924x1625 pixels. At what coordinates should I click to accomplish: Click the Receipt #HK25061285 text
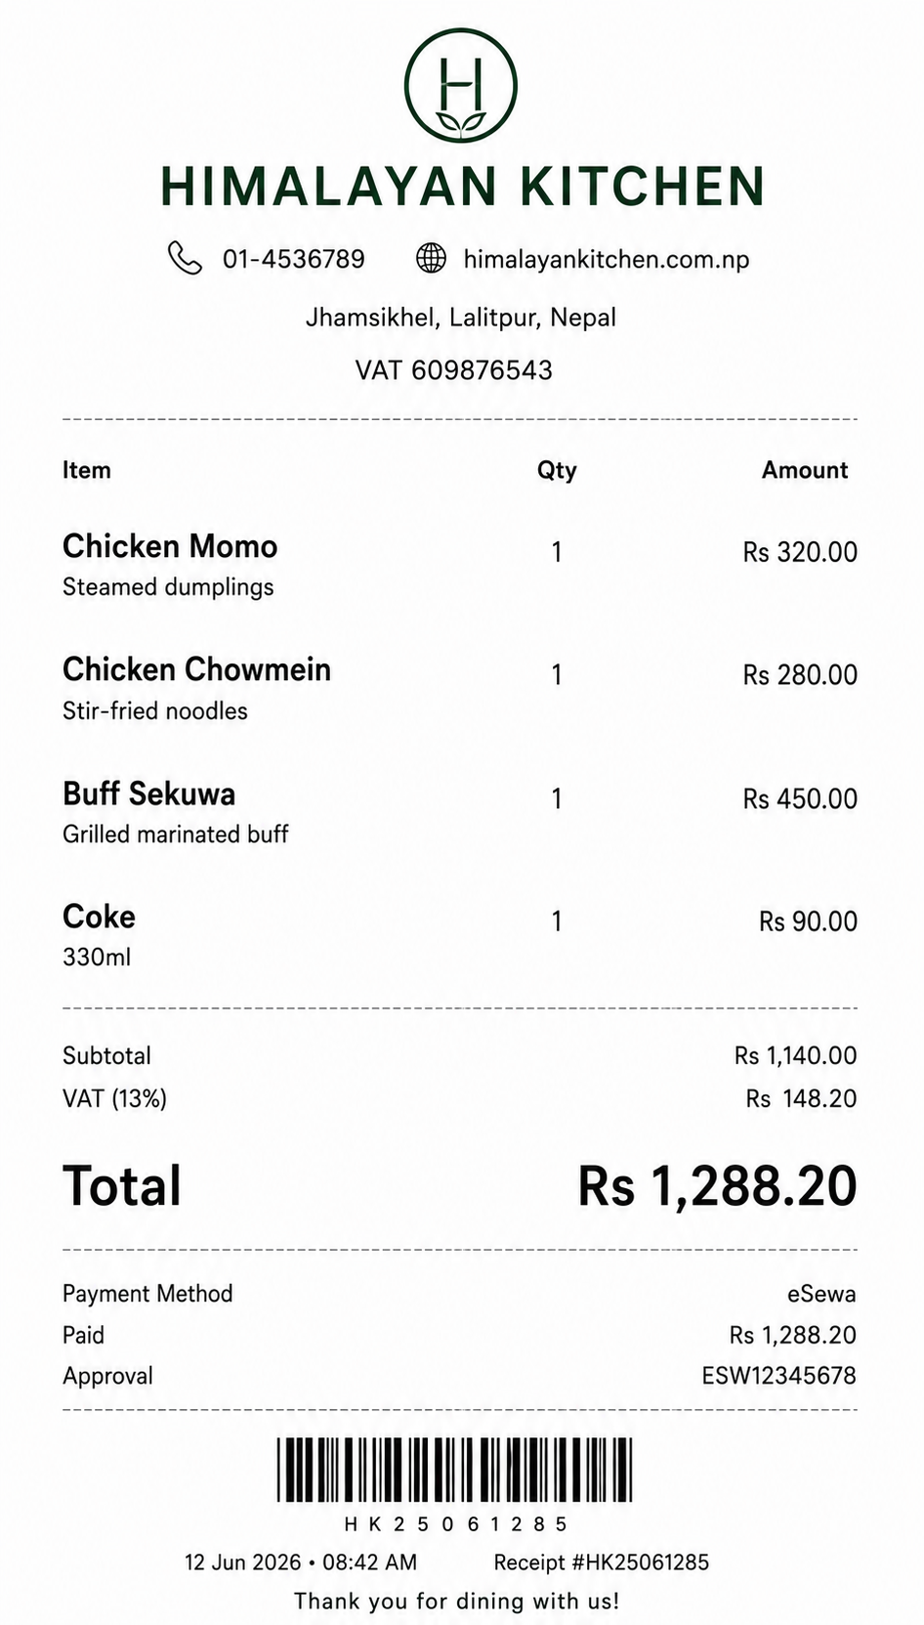(602, 1562)
